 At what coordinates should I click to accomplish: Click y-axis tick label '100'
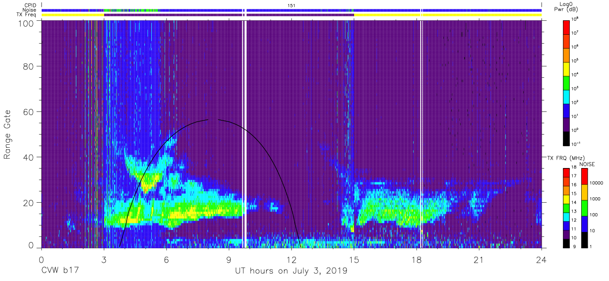coord(26,23)
